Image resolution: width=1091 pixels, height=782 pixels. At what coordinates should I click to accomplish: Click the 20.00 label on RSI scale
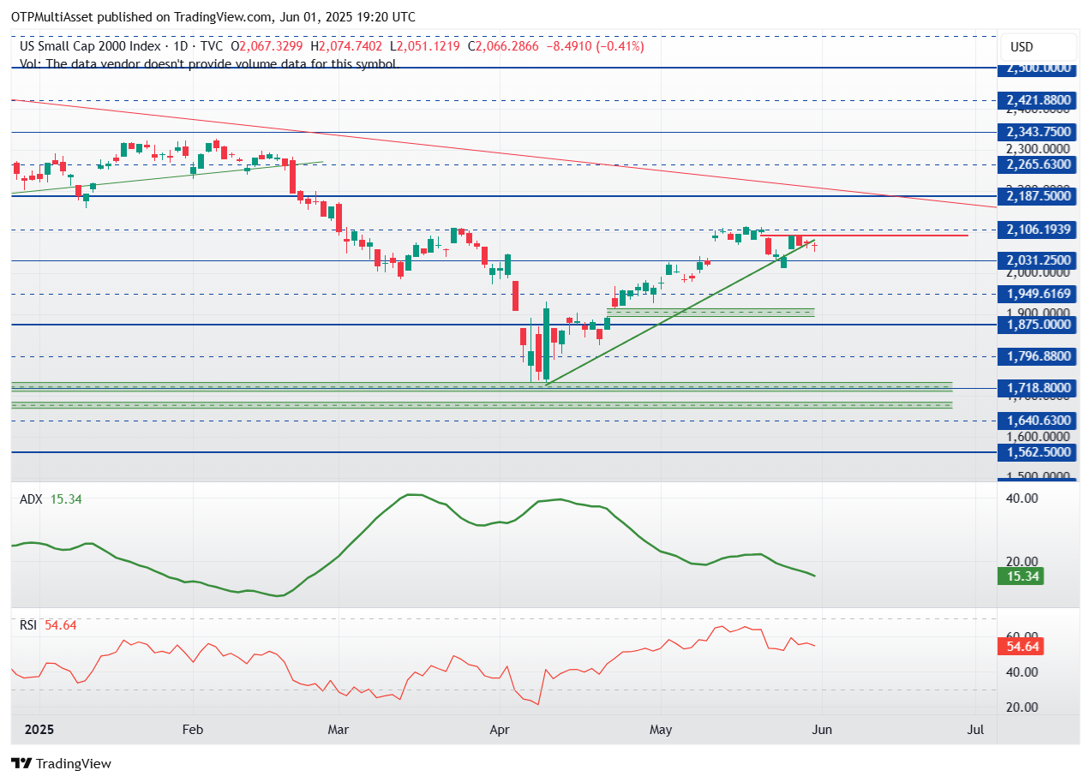(1022, 707)
